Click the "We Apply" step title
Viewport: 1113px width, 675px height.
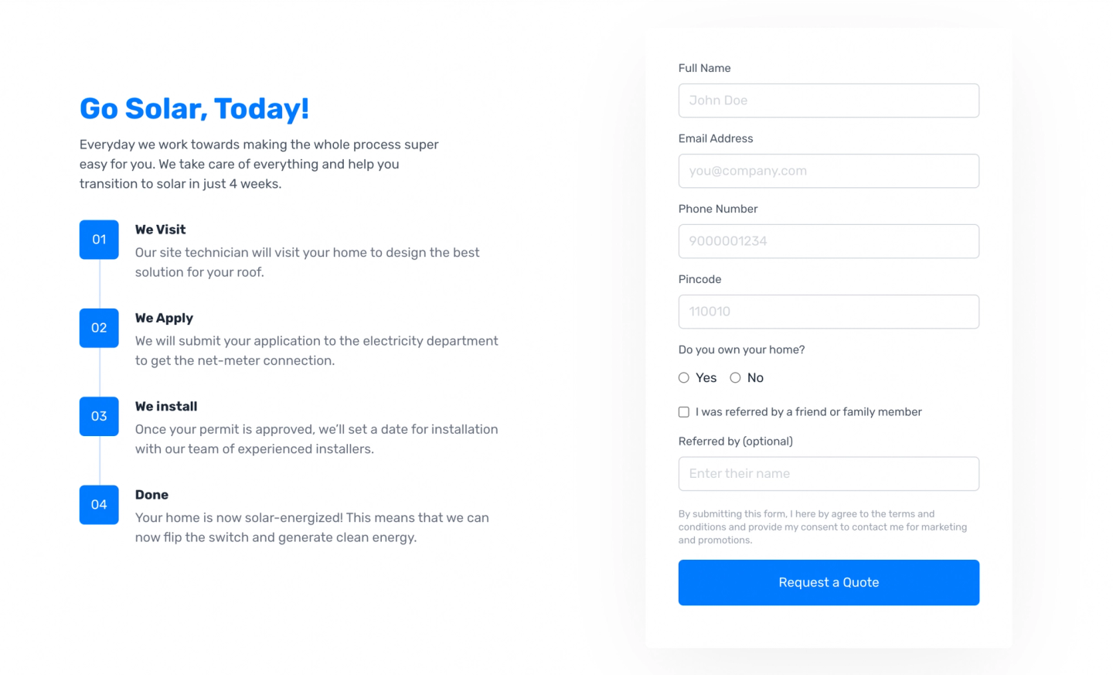point(164,318)
